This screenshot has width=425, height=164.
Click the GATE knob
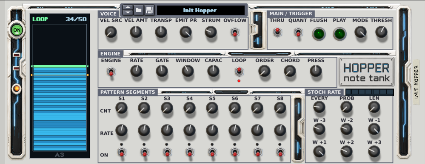coord(162,71)
